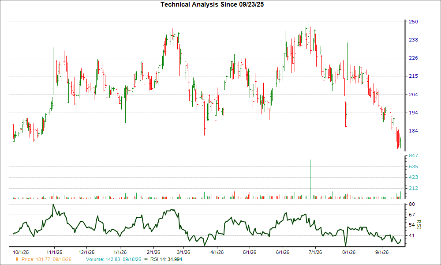Click the "Volume: 142.83 09/18/26" legend text
The image size is (441, 265).
tap(114, 259)
